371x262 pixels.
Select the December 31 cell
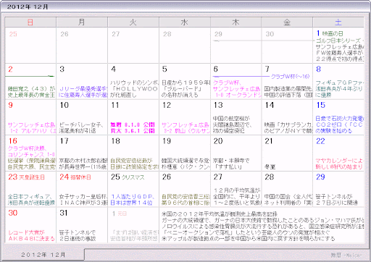82,225
